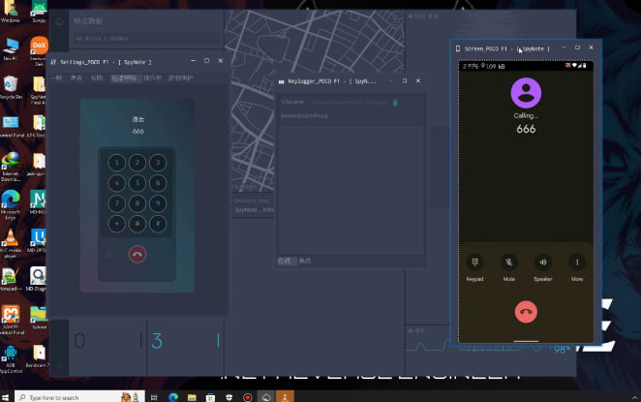The height and width of the screenshot is (402, 641).
Task: Click the Keylogger_POCO F1 window title bar
Action: (x=329, y=81)
